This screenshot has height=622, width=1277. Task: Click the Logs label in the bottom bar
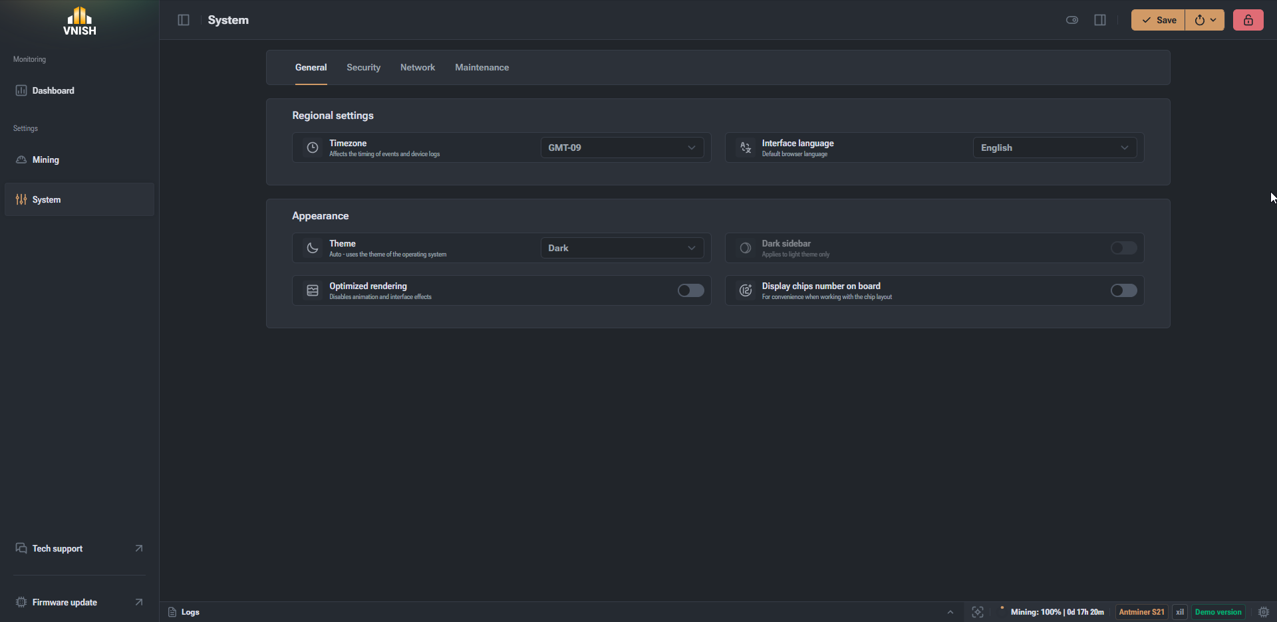coord(190,612)
